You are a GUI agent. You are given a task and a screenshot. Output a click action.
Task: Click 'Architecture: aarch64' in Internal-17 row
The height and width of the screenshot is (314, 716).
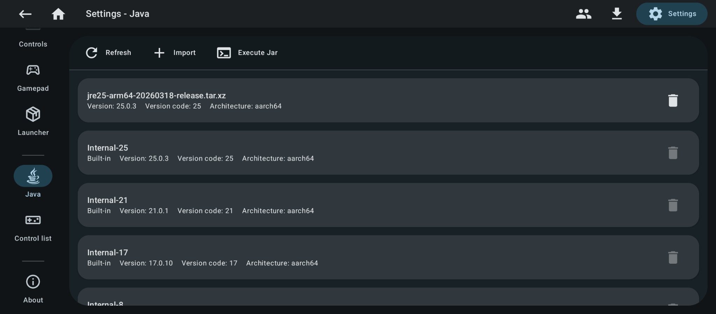coord(282,263)
